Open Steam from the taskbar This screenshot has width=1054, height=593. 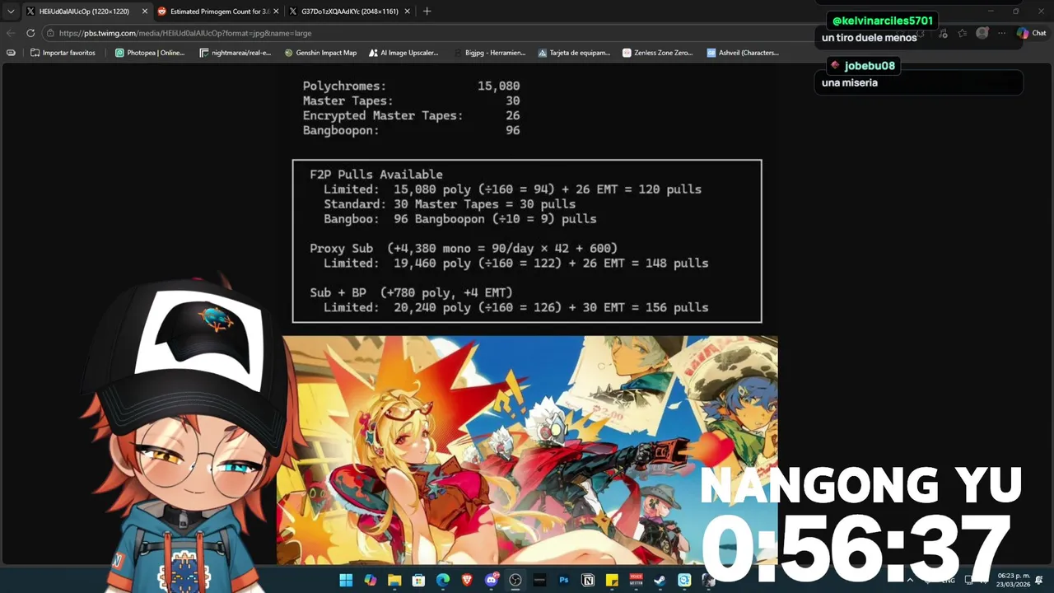(x=660, y=580)
